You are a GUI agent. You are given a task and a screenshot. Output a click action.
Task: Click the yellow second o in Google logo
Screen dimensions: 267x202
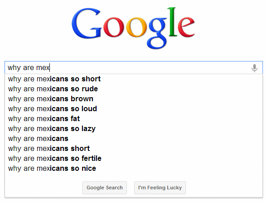point(136,27)
